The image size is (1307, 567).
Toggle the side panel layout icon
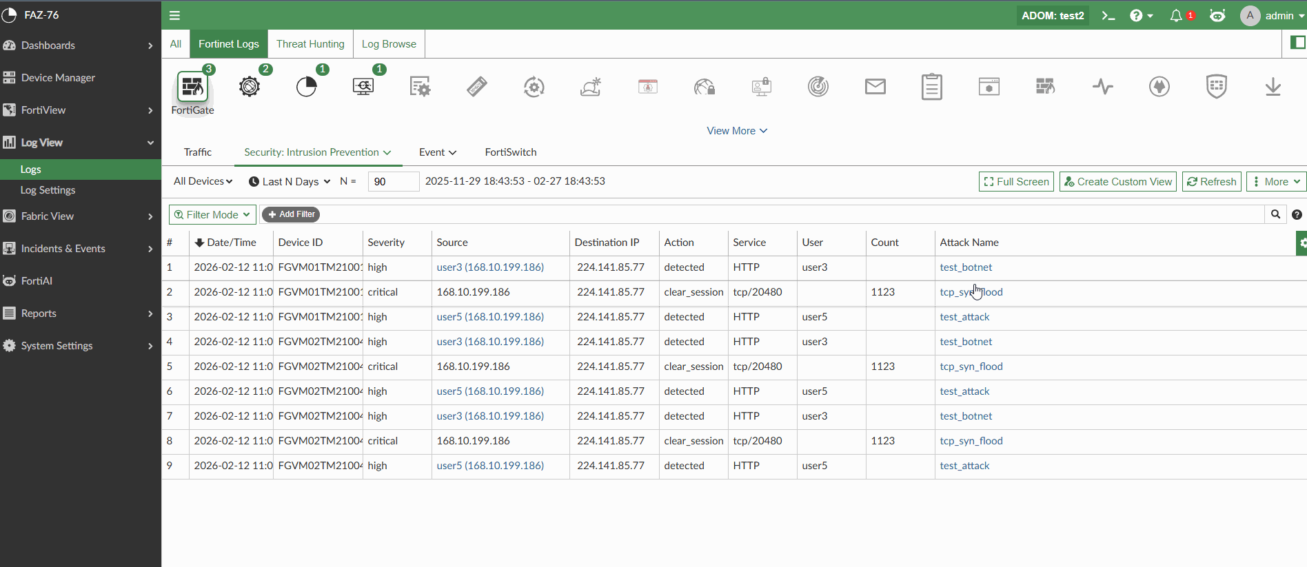pos(1297,43)
